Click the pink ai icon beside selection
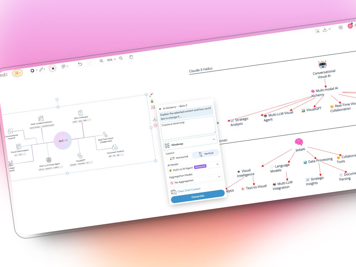 pos(153,107)
